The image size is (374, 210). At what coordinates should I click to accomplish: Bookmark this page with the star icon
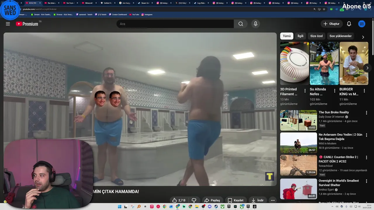coord(324,9)
